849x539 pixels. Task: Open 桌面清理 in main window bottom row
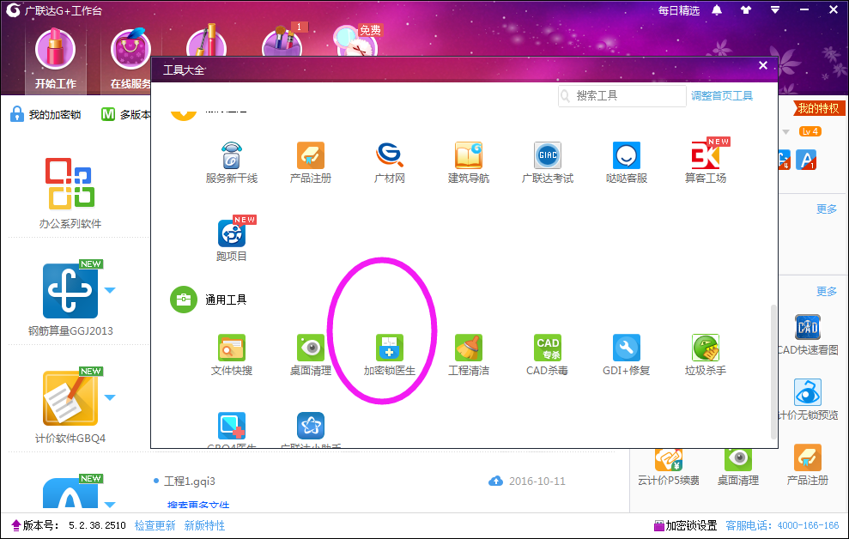coord(738,467)
